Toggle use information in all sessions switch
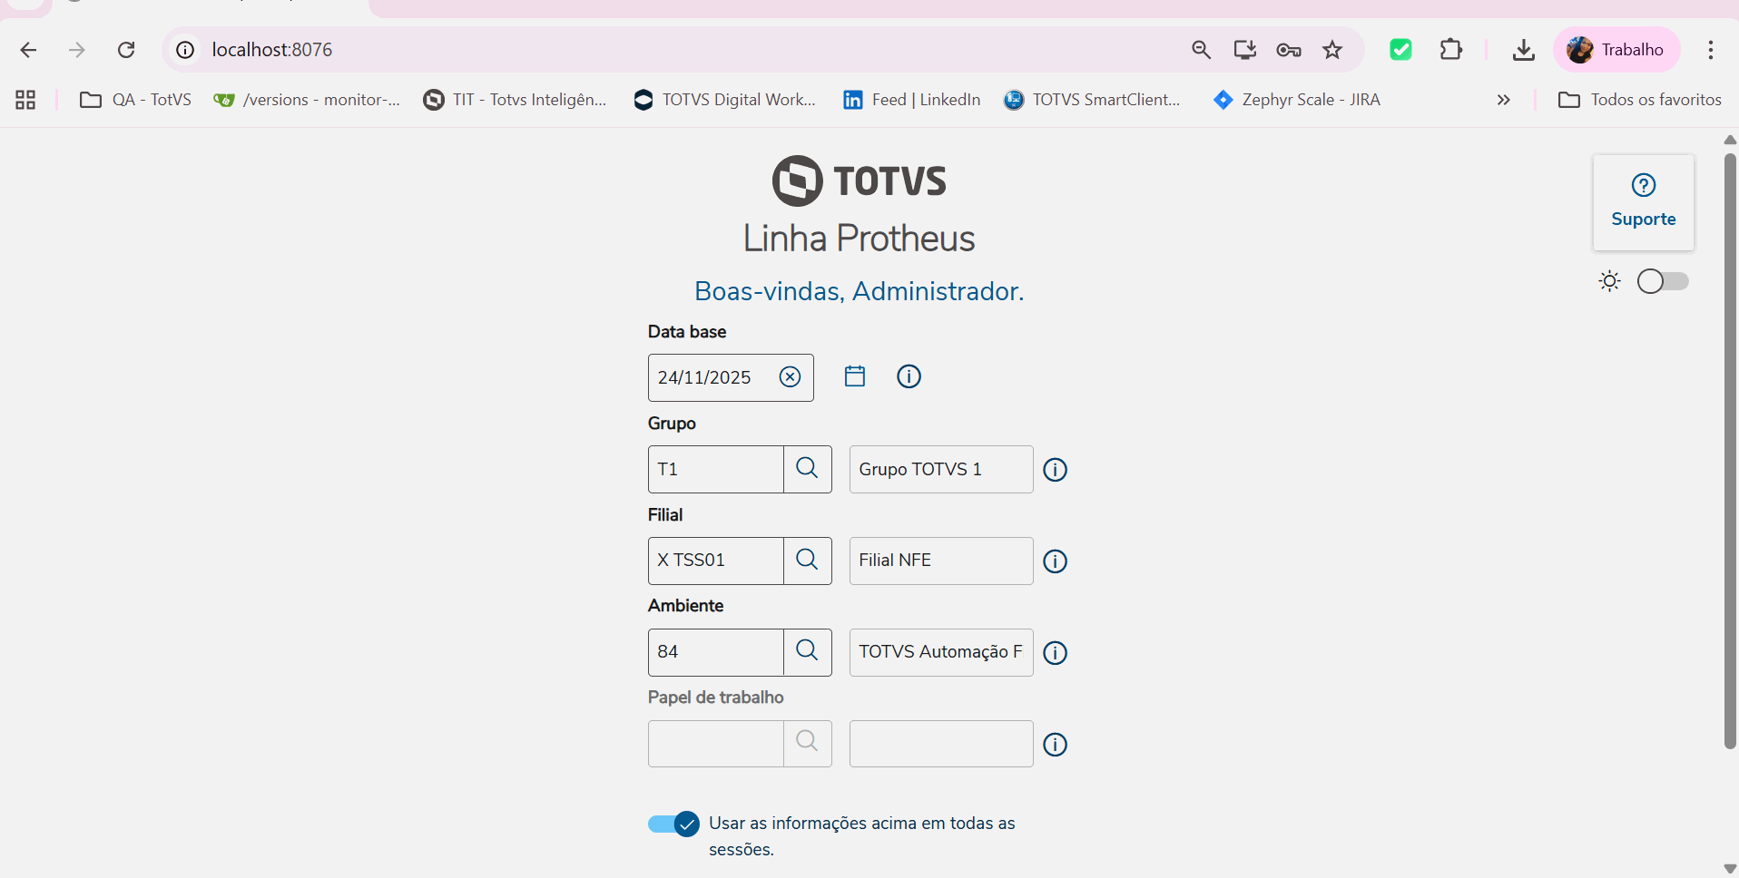This screenshot has width=1739, height=878. coord(673,824)
